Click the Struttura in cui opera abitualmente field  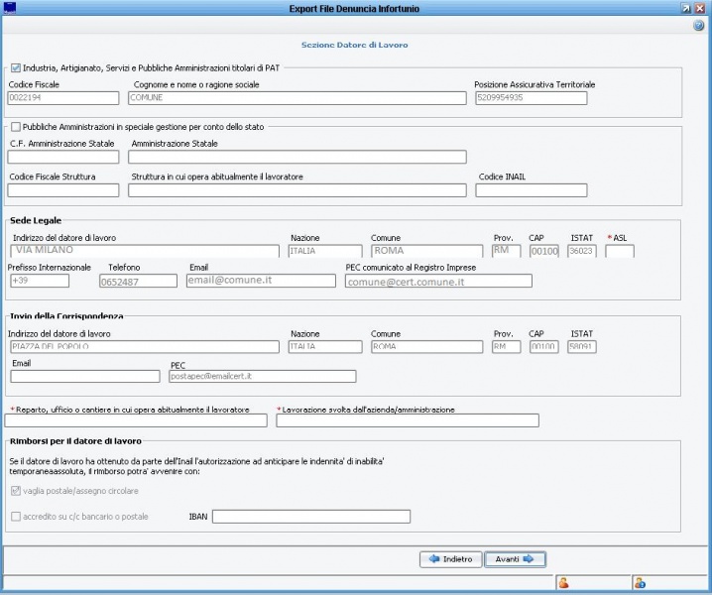[x=297, y=190]
